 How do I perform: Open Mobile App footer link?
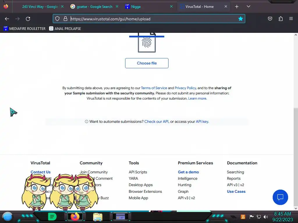click(138, 198)
